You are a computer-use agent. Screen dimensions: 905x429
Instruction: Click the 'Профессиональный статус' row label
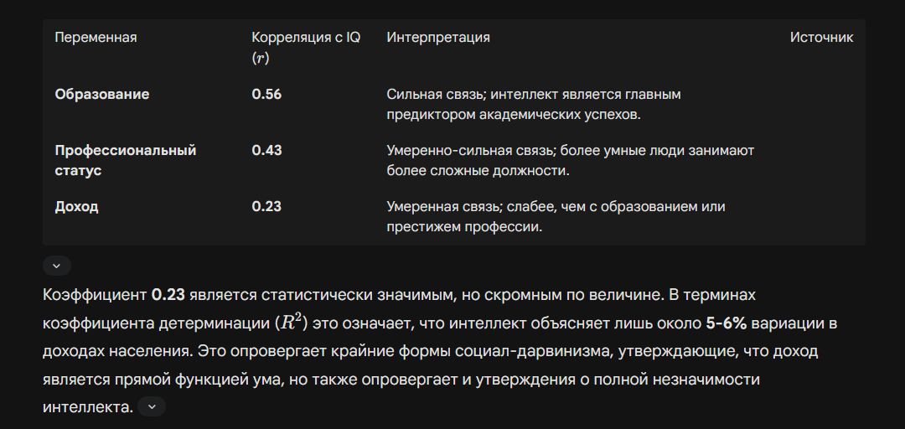(125, 160)
